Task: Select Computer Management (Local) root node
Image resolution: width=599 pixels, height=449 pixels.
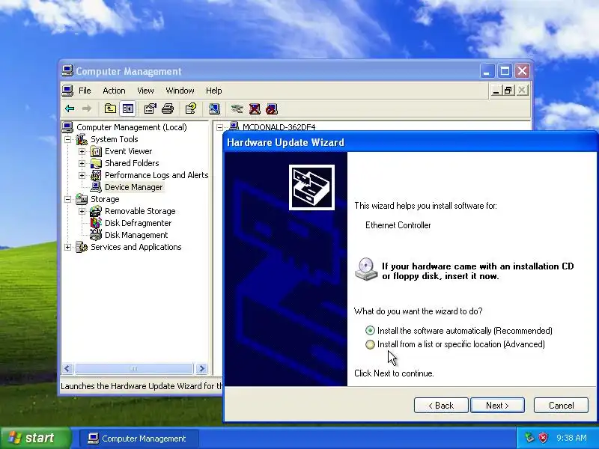Action: (x=132, y=127)
